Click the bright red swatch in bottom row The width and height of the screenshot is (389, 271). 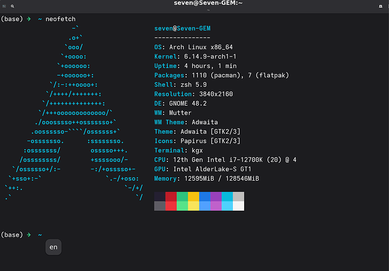pos(171,206)
